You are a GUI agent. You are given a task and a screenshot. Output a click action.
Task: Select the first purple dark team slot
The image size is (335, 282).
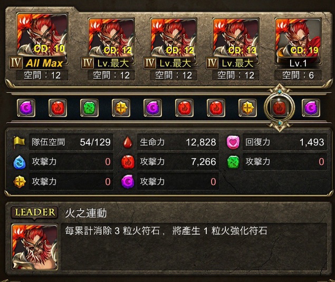[x=26, y=108]
